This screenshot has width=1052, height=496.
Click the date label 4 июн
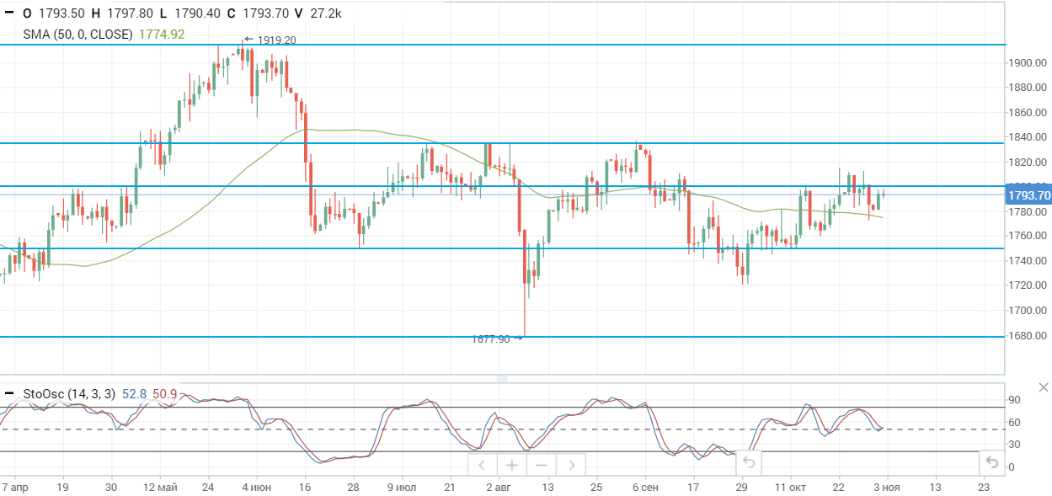(256, 488)
